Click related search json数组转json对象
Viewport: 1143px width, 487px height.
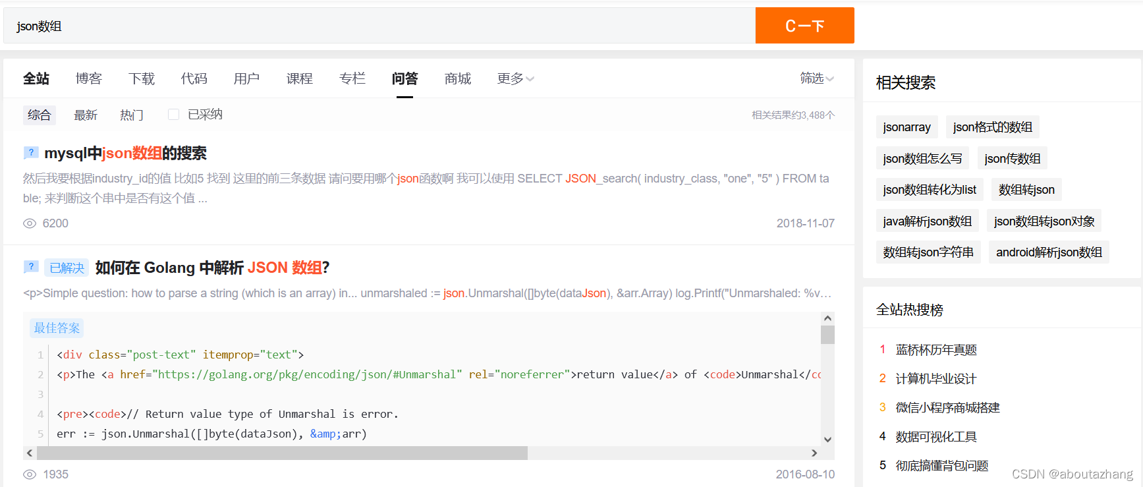click(x=1044, y=221)
